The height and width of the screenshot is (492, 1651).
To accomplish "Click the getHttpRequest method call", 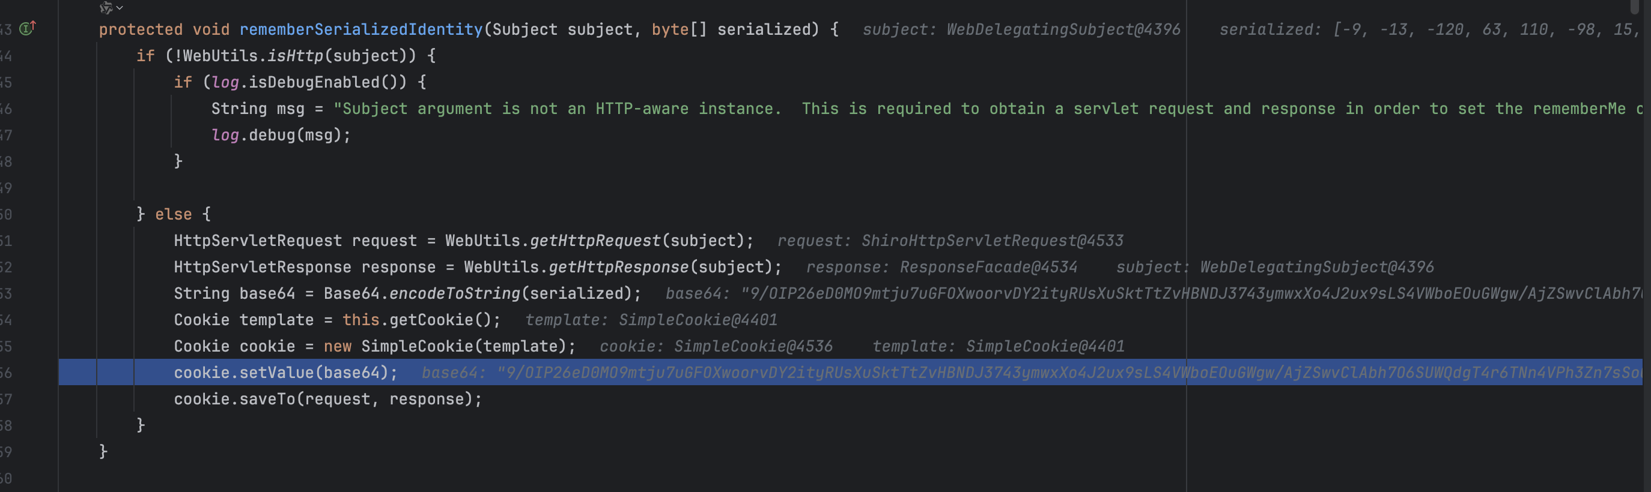I will [595, 241].
